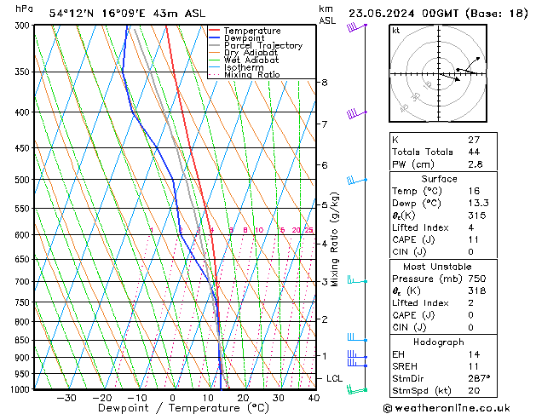Image resolution: width=536 pixels, height=414 pixels.
Task: Click the blue wind barb at 500 hPa
Action: [357, 181]
